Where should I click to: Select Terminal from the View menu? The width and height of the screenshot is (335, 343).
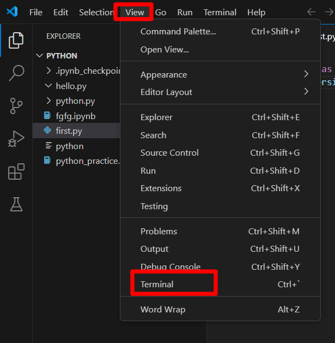[x=157, y=285]
